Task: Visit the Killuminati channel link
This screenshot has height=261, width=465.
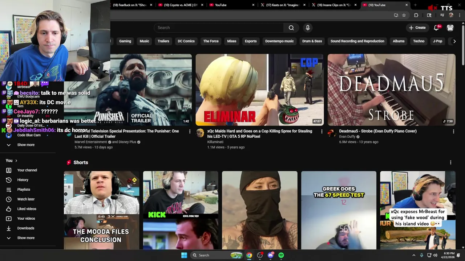Action: tap(215, 142)
